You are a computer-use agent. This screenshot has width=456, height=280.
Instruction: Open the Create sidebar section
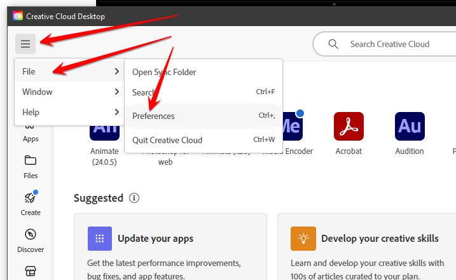(x=31, y=203)
